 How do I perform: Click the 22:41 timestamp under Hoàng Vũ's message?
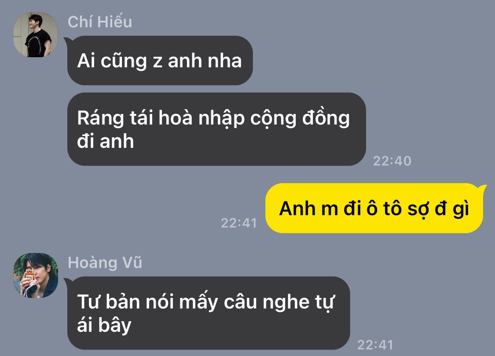click(x=375, y=345)
